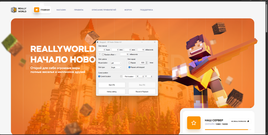Click the online count 13961/15000
This screenshot has width=268, height=135.
click(222, 124)
